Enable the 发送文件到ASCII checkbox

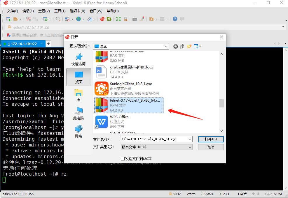[x=123, y=159]
